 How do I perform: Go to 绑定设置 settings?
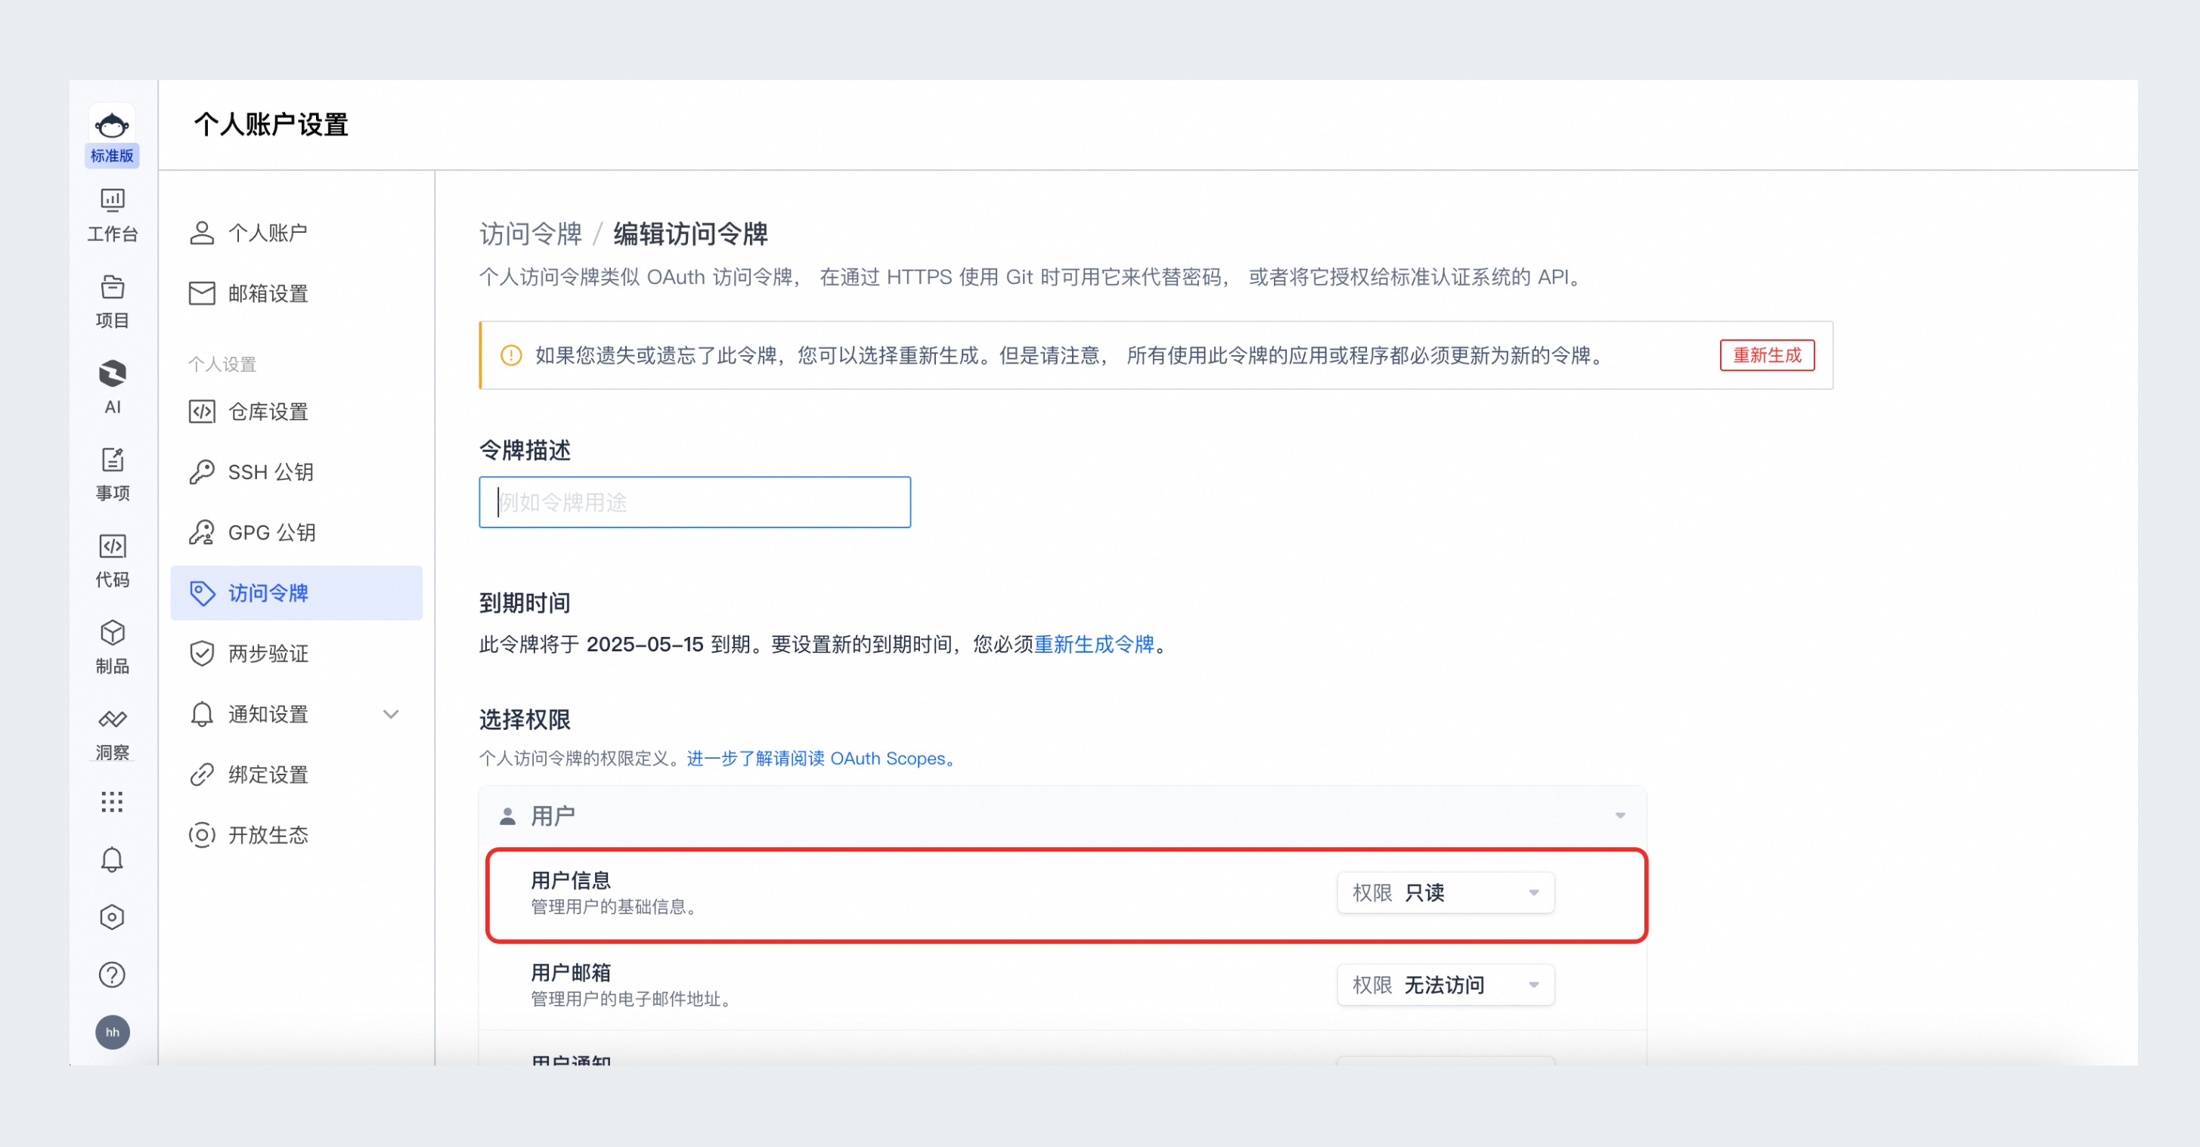point(296,775)
